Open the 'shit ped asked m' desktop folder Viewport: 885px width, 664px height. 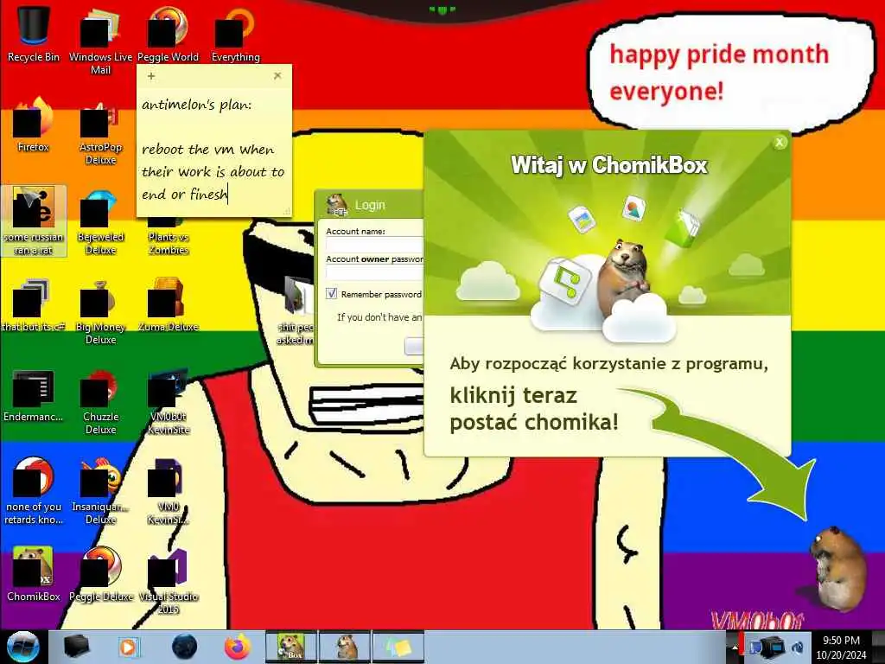pos(296,310)
